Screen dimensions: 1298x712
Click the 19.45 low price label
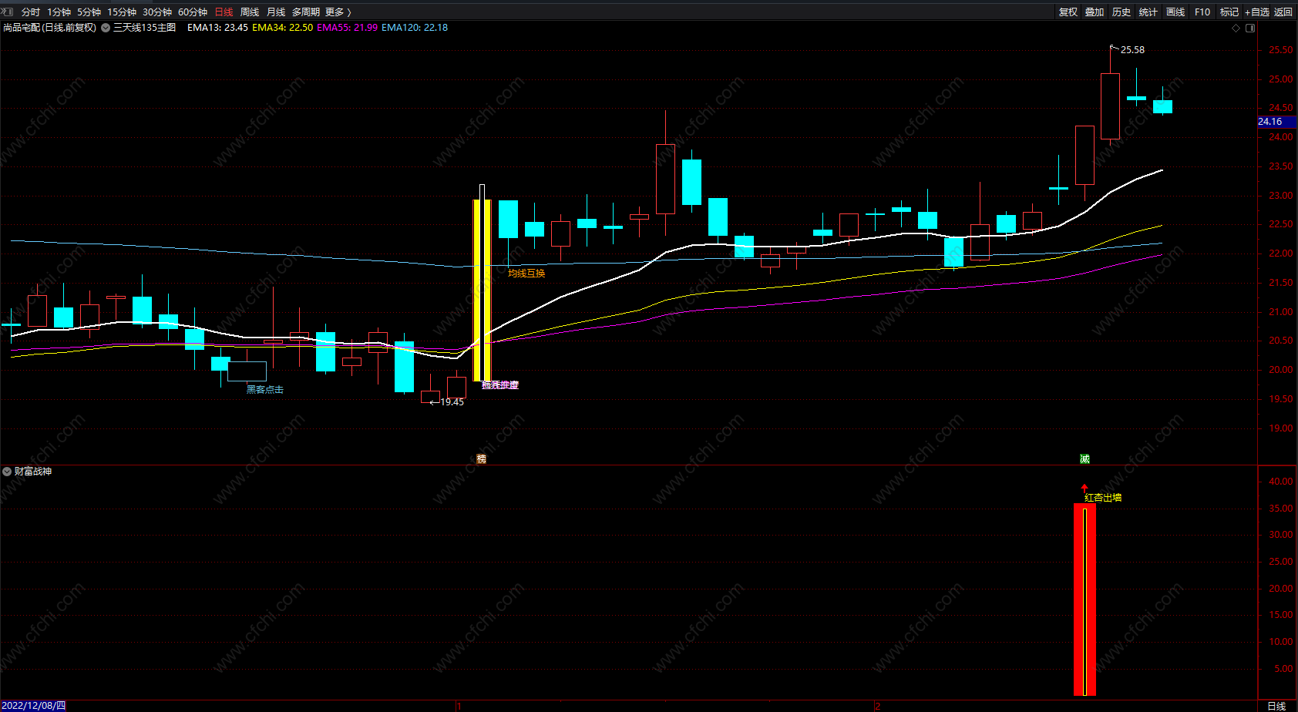point(452,402)
